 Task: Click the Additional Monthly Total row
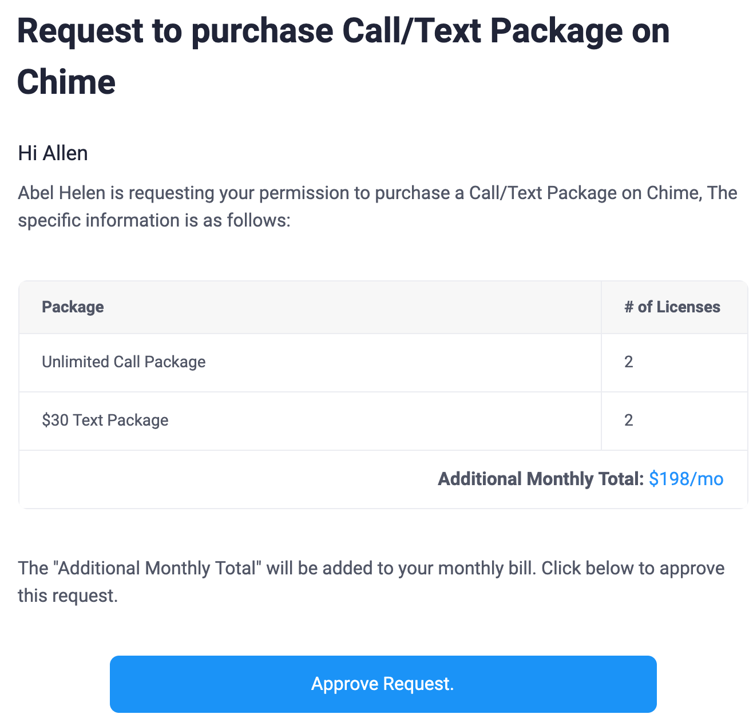click(383, 479)
